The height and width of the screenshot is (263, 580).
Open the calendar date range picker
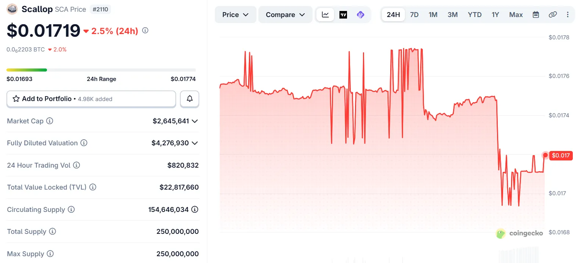(536, 15)
